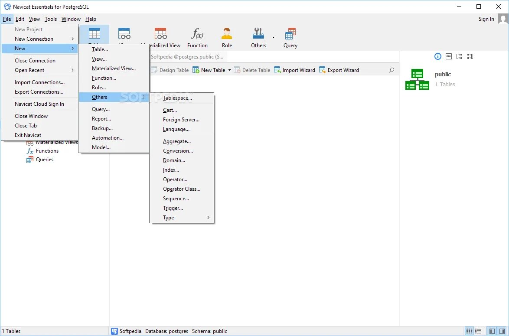Choose Function... in New submenu

click(x=114, y=78)
